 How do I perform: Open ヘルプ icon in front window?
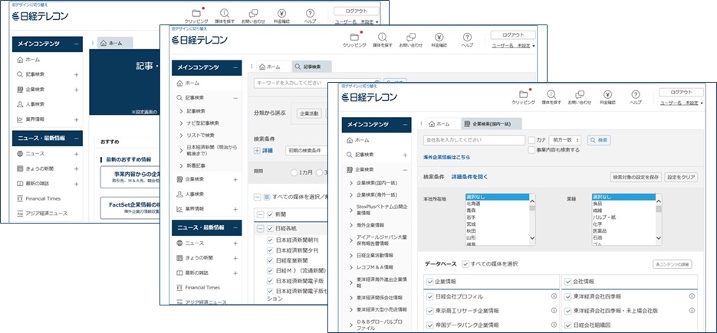coord(636,95)
